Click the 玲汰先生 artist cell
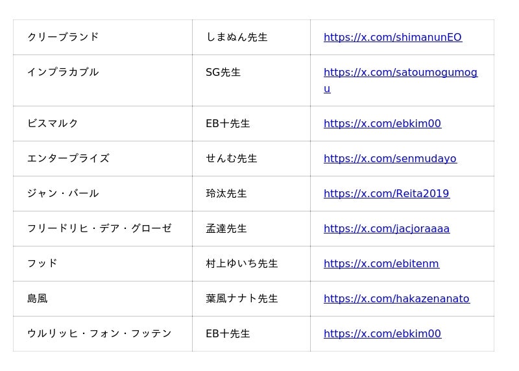 pos(226,193)
